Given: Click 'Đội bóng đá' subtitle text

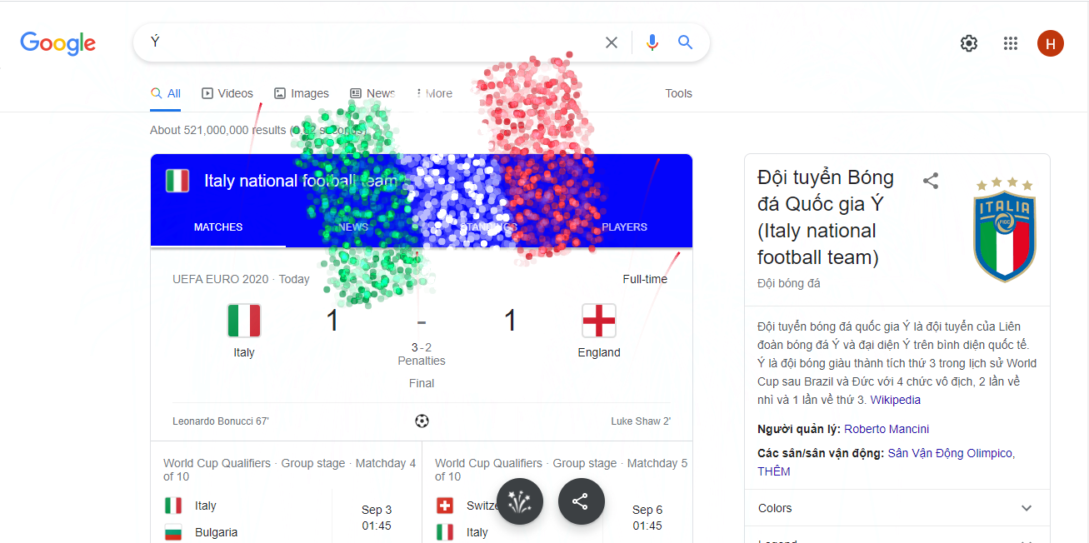Looking at the screenshot, I should 788,283.
